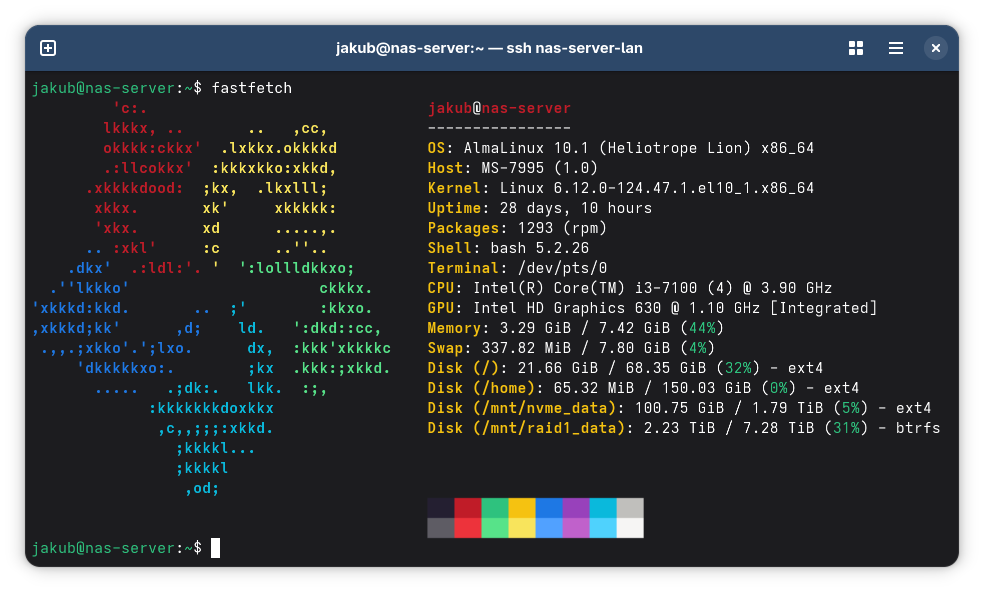Click the ASCII logo line ',od;'

(x=202, y=488)
